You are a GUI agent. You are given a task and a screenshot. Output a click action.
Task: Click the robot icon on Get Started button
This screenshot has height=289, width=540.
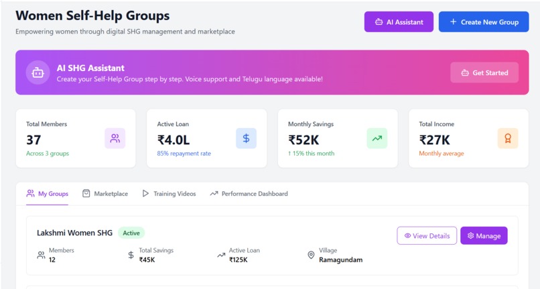(465, 72)
